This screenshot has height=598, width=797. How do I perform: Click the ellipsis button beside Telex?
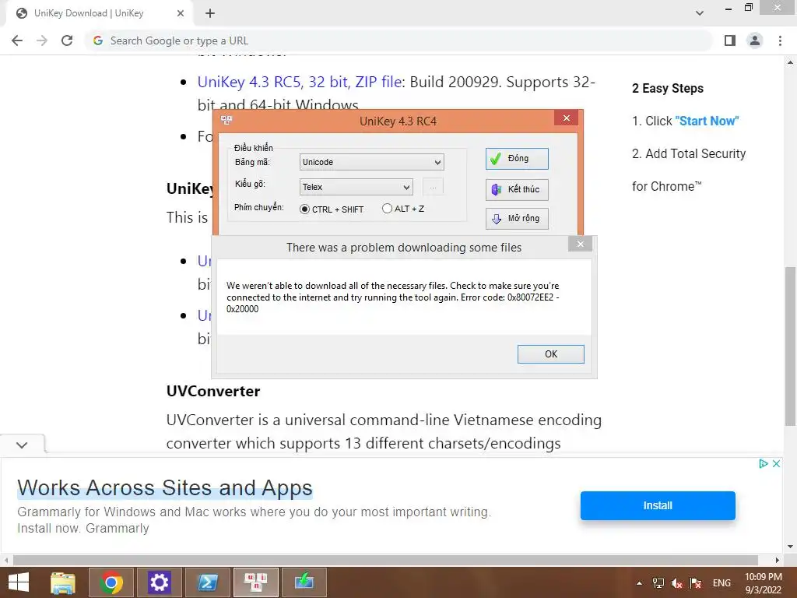[433, 187]
